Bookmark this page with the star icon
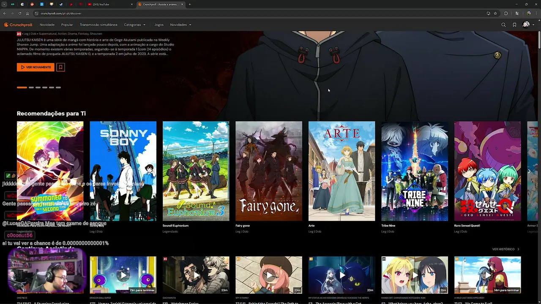 [x=495, y=14]
